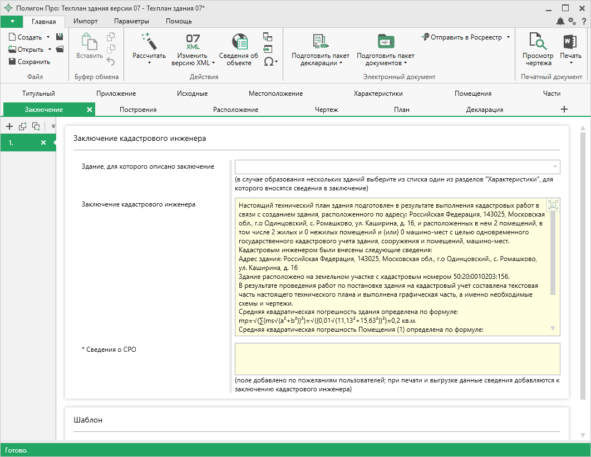Close the Заключение tab
This screenshot has height=457, width=591.
(90, 110)
